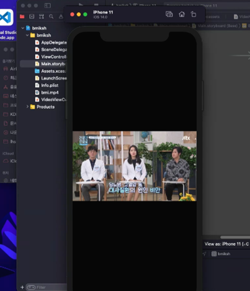Viewport: 250px width, 291px height.
Task: Click lhs folder in Finder sidebar
Action: (10, 141)
